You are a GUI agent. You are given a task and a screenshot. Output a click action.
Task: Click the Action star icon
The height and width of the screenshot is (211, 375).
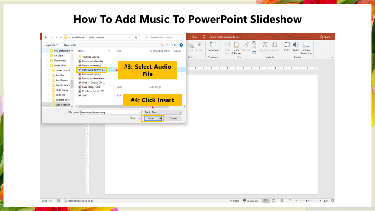click(200, 45)
